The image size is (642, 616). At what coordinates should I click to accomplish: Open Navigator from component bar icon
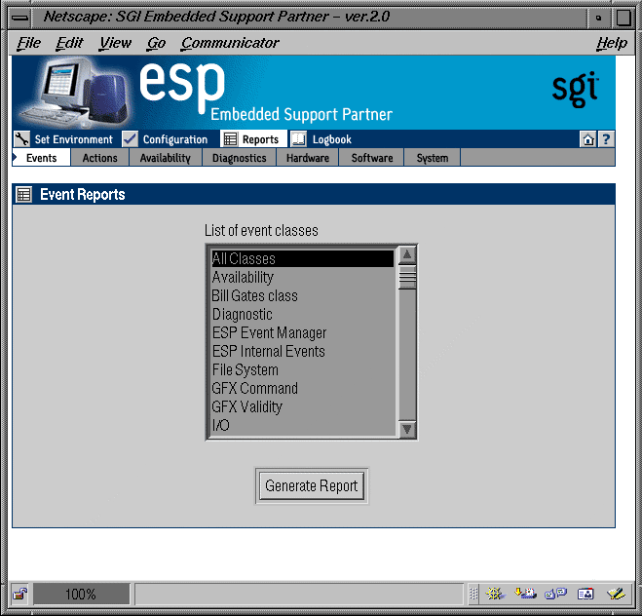(x=495, y=593)
